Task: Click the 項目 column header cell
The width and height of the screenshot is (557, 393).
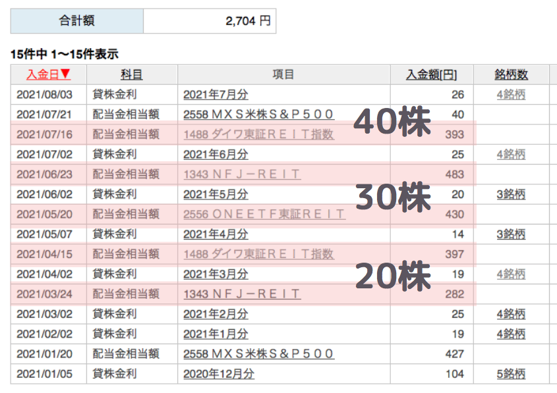Action: [283, 74]
